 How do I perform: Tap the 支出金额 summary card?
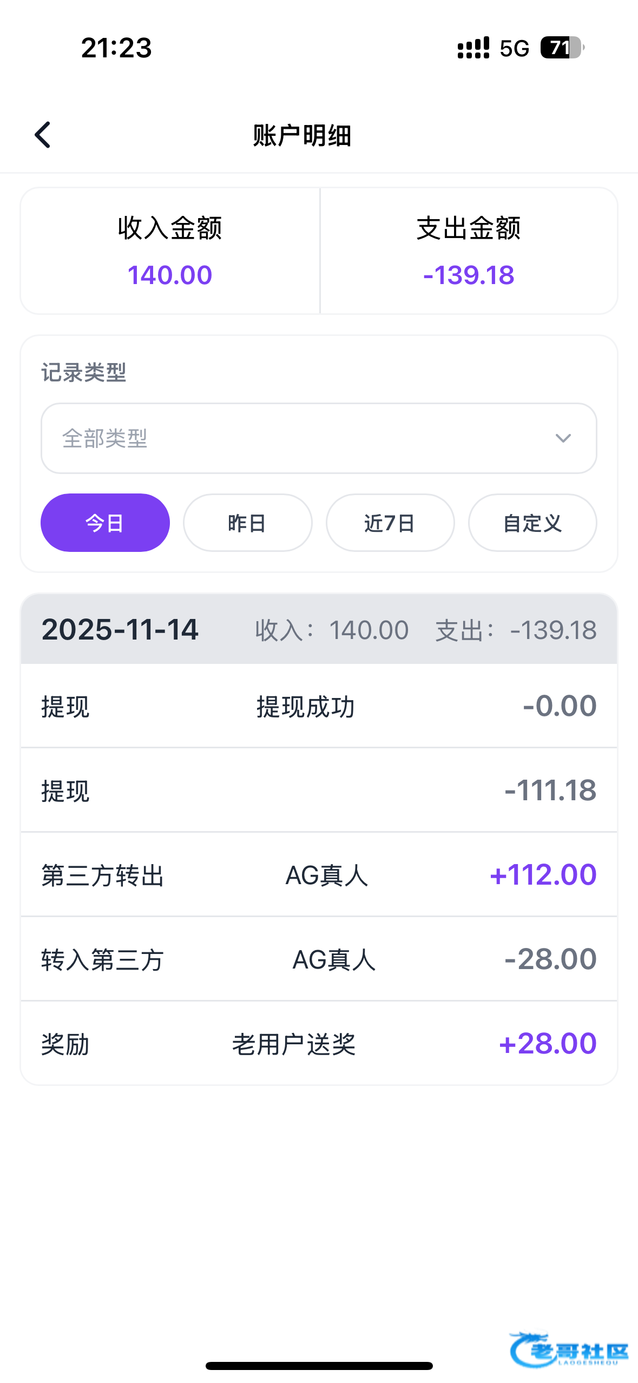tap(469, 251)
